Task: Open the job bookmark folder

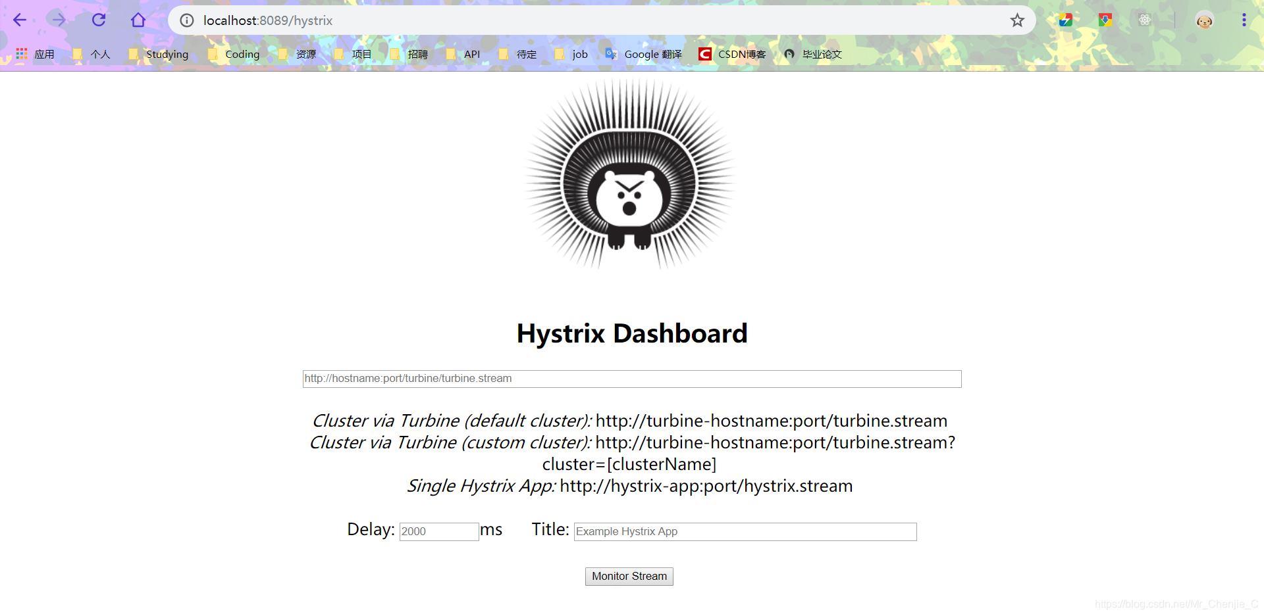Action: coord(571,54)
